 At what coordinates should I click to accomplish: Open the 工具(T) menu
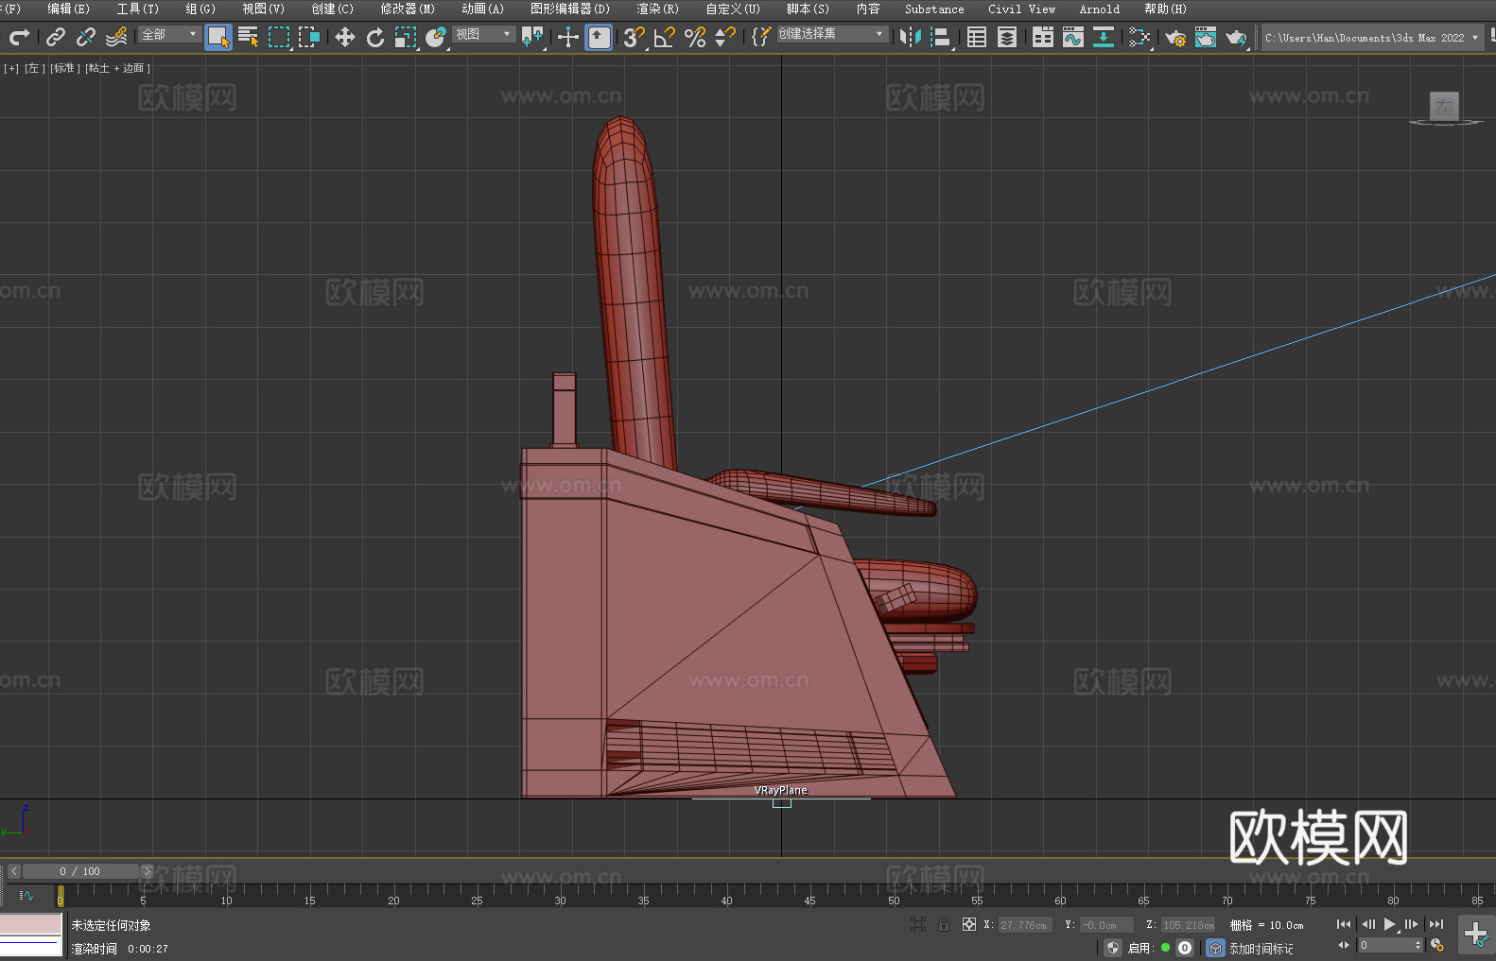pyautogui.click(x=138, y=9)
